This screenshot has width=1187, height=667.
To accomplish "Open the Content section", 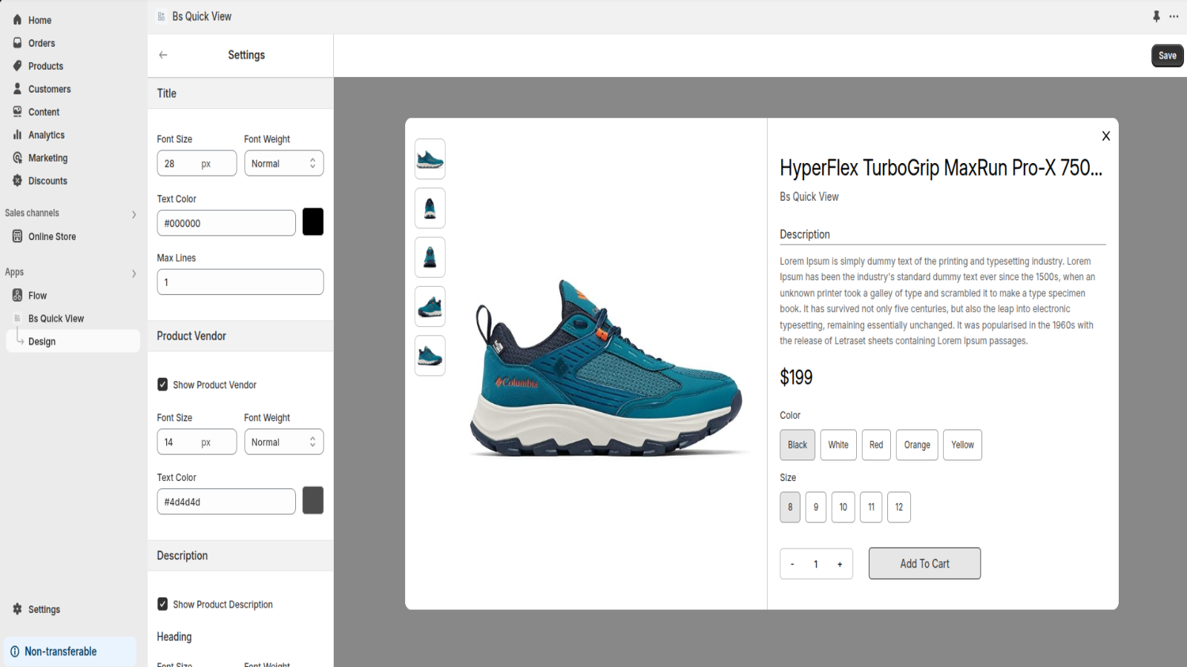I will [44, 112].
